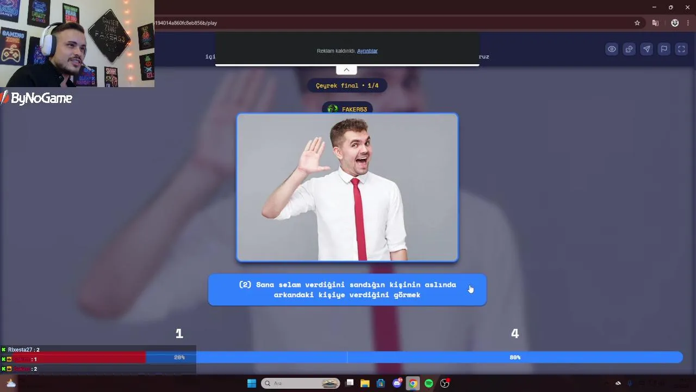This screenshot has width=696, height=392.
Task: Switch to Chrome in the taskbar
Action: [x=413, y=383]
